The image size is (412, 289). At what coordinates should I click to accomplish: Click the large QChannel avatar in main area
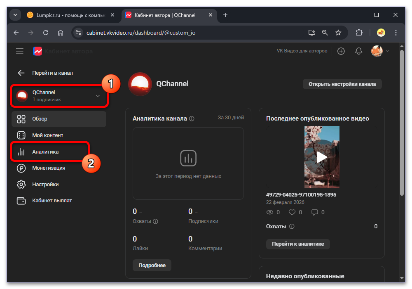tap(140, 84)
